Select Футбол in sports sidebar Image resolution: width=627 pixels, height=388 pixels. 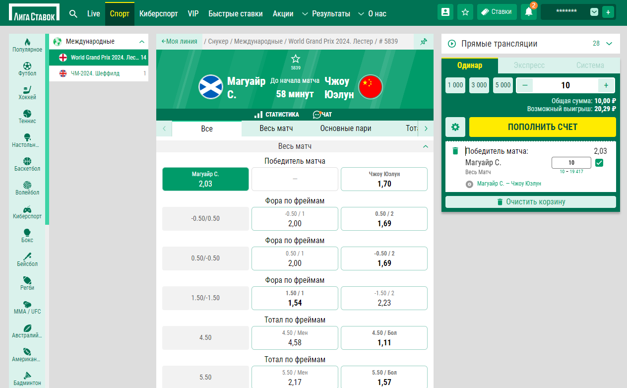(x=27, y=68)
